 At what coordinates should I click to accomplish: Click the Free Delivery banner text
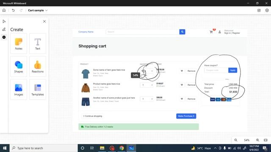(99, 127)
